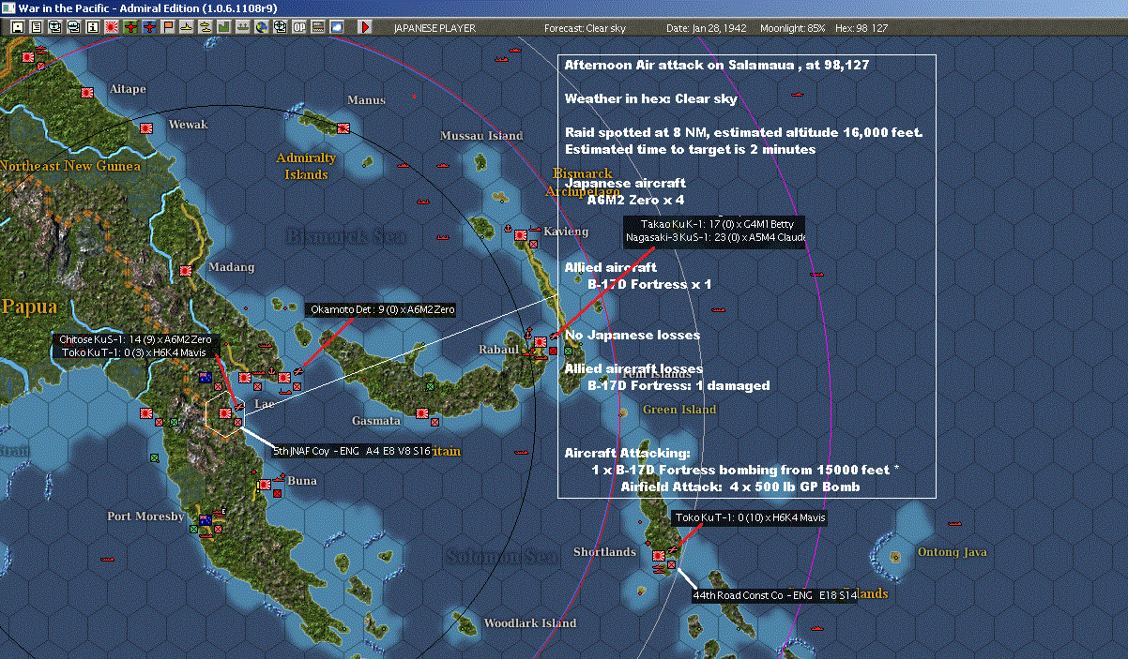
Task: Click the Moonlight: 85% status text
Action: pos(793,28)
